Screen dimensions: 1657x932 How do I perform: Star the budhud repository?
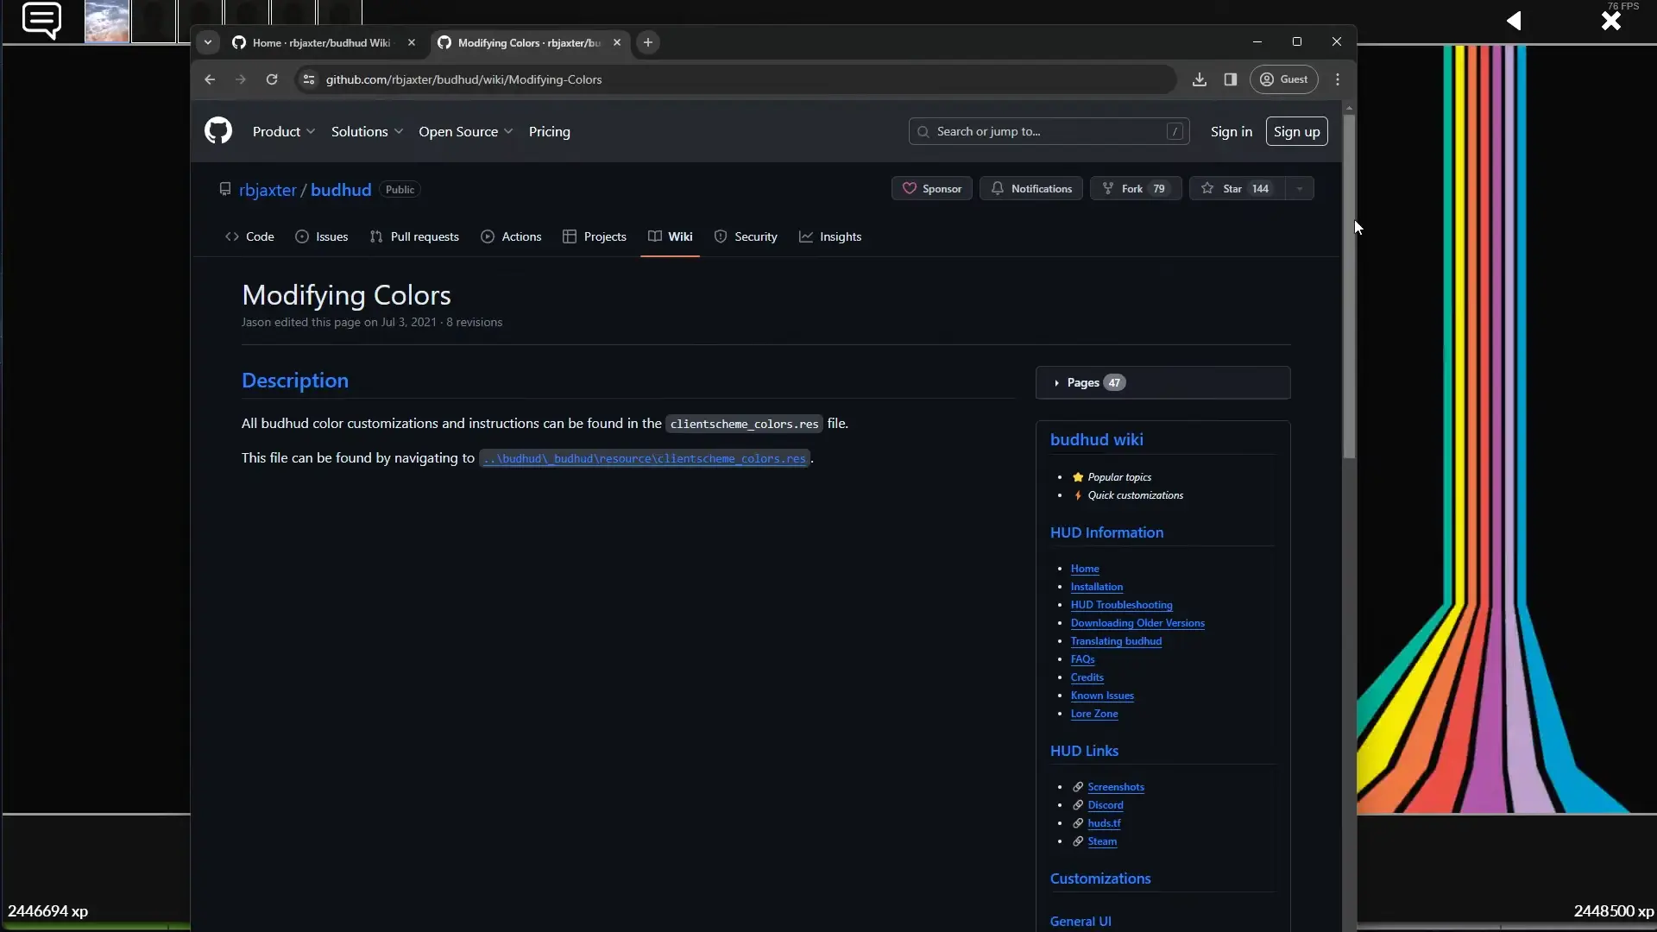tap(1238, 188)
